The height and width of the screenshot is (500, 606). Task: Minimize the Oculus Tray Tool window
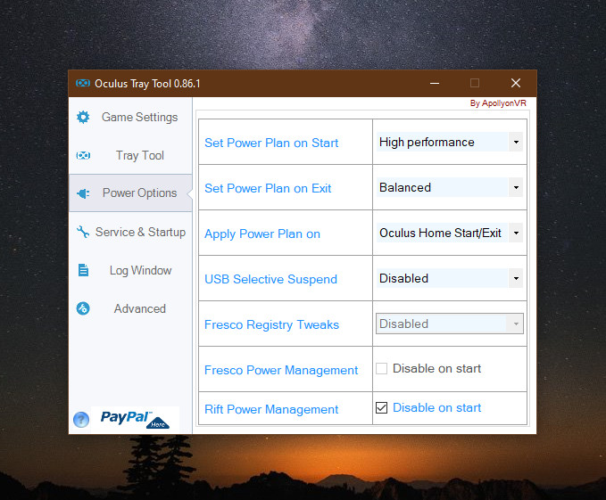pyautogui.click(x=435, y=83)
